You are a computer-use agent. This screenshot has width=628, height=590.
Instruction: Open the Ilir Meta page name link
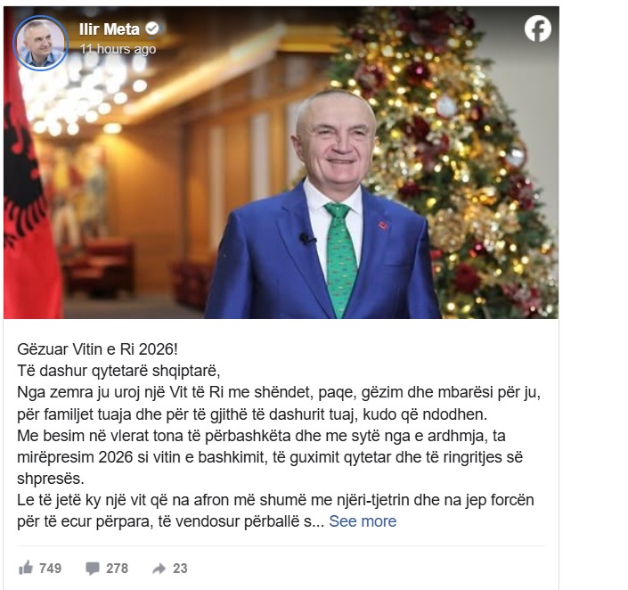109,29
